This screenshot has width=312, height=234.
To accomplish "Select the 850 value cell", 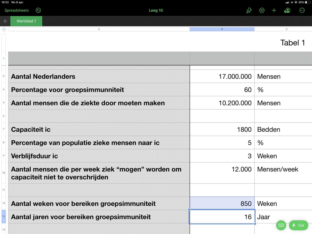I will [222, 204].
